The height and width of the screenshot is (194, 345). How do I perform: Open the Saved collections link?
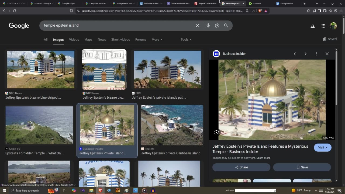point(330,39)
